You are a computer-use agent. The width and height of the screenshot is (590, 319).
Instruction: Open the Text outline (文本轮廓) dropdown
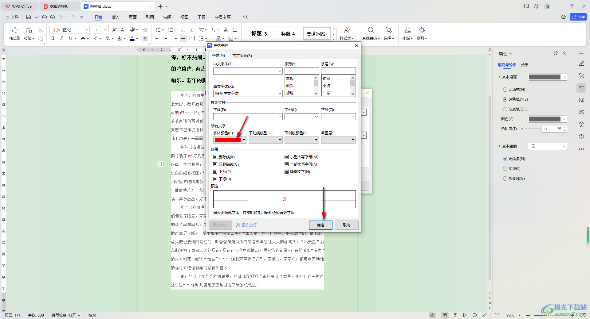click(548, 146)
